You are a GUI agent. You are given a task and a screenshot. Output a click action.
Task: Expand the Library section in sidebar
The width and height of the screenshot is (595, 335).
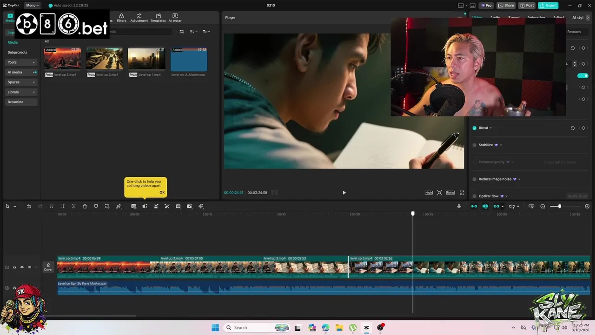click(x=21, y=92)
